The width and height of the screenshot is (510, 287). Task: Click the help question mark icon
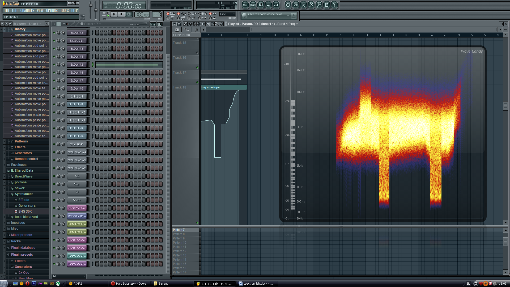point(334,5)
